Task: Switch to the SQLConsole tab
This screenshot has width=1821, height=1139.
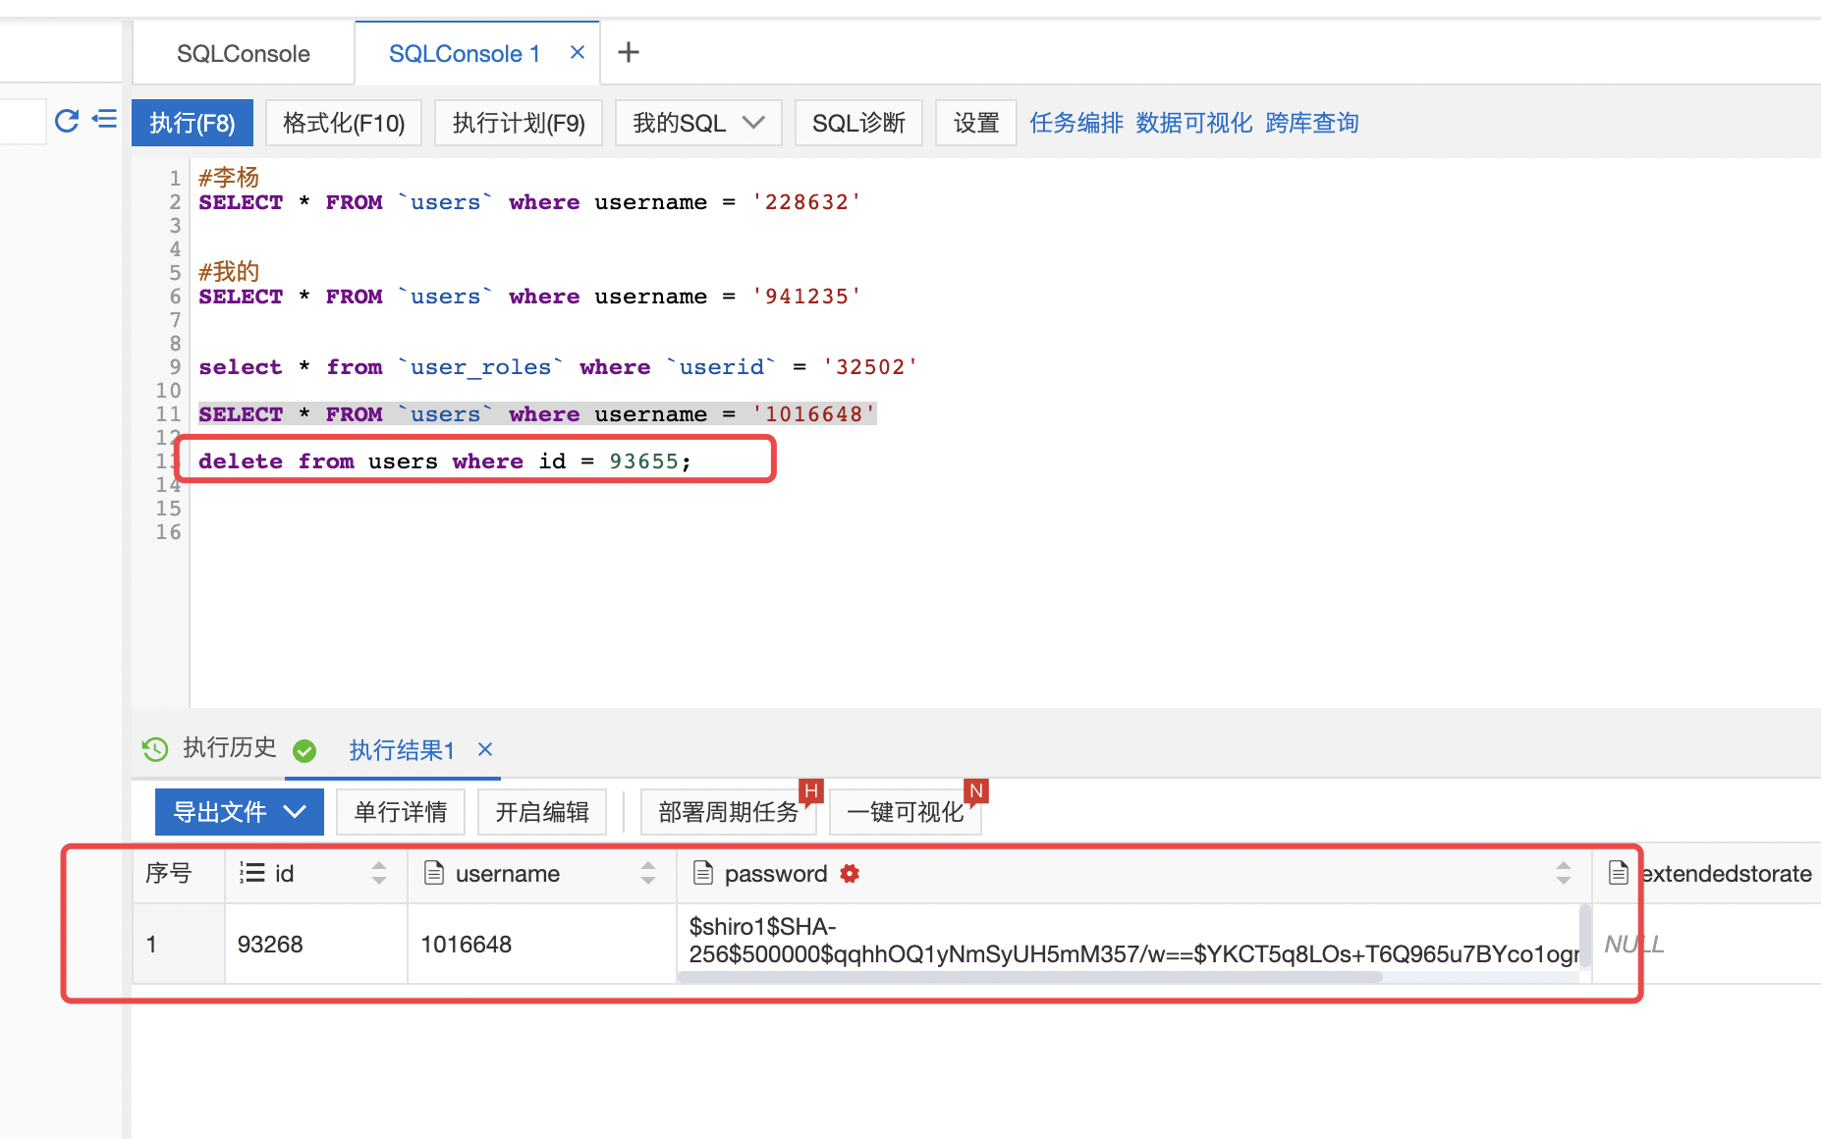Action: click(243, 54)
